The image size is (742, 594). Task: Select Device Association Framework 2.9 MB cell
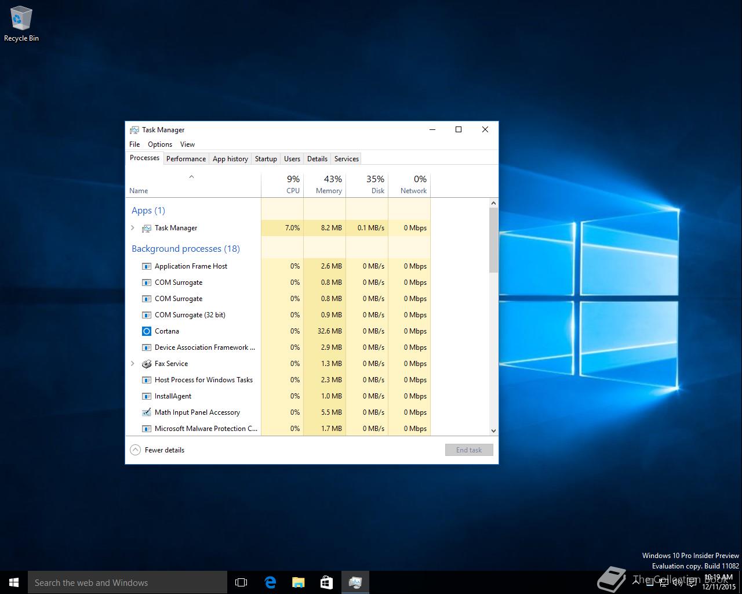[325, 347]
